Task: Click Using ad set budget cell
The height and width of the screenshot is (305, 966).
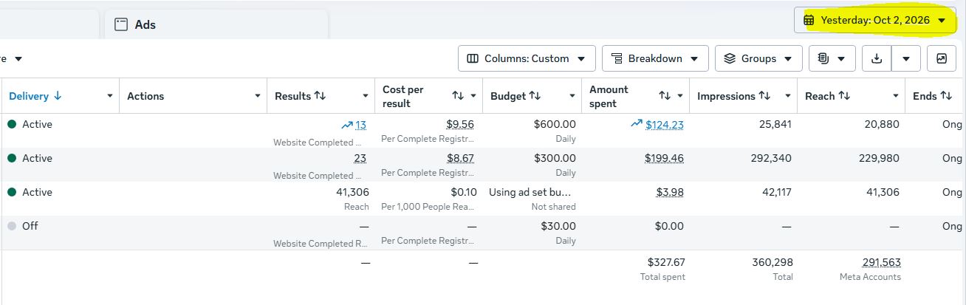Action: point(532,193)
